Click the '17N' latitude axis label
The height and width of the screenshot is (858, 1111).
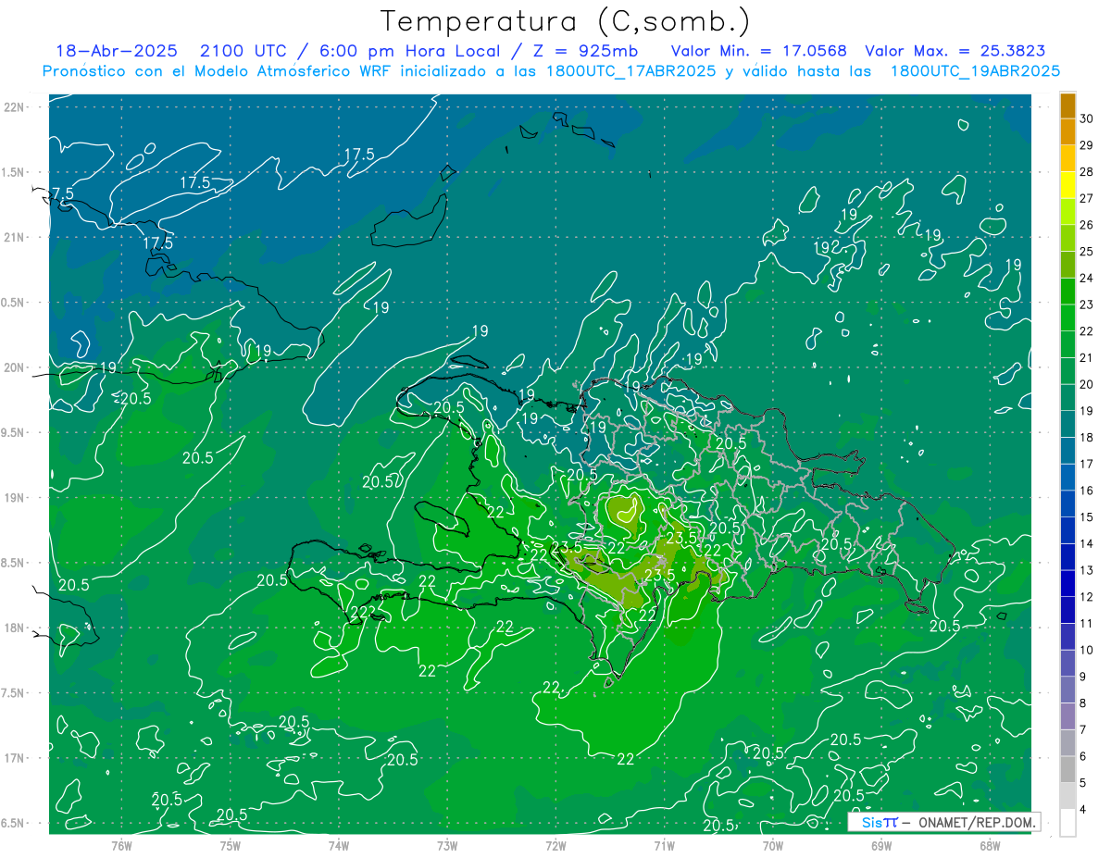14,758
